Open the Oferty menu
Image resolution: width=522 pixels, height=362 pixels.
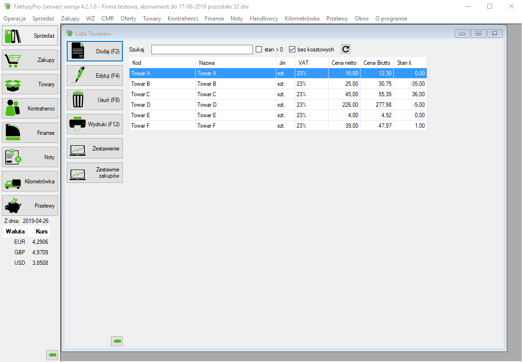coord(128,19)
